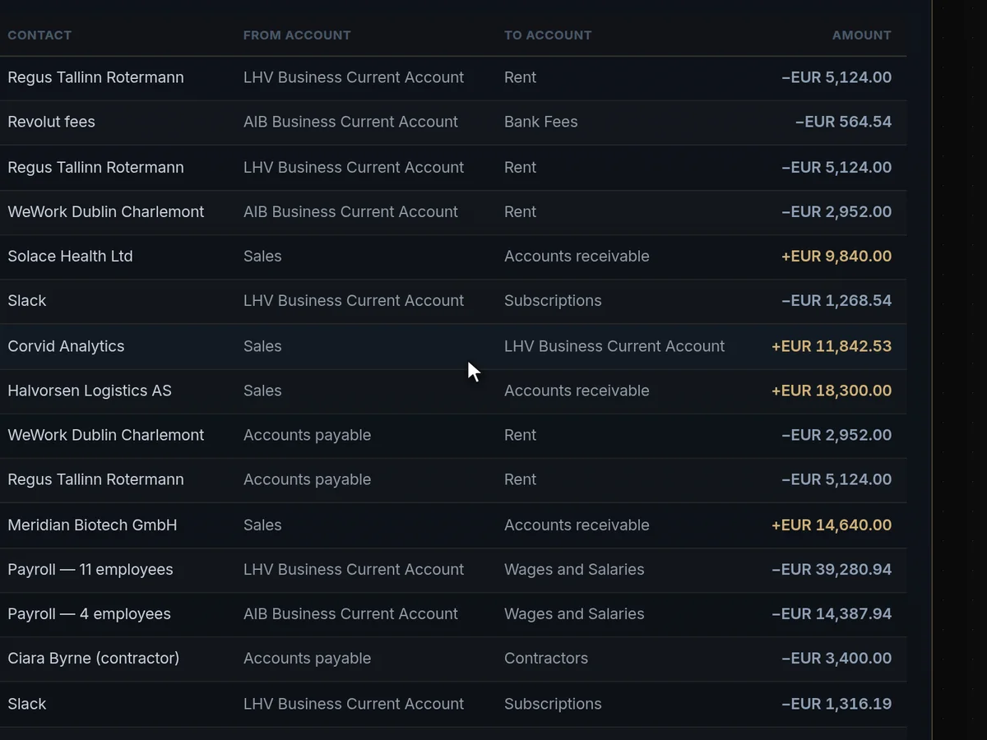The width and height of the screenshot is (987, 740).
Task: Click the Slack amount –EUR 1,268.54
Action: coord(836,301)
